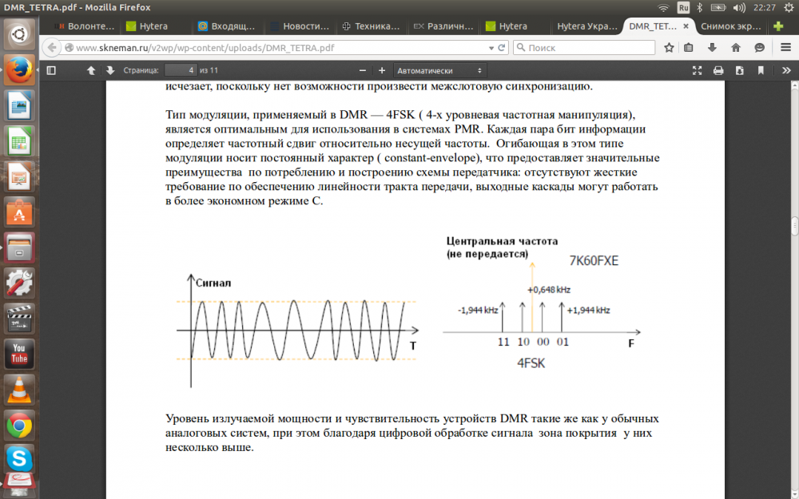Open the zoom level dropdown 'Автоматически'
Screen dimensions: 799x499
[439, 71]
